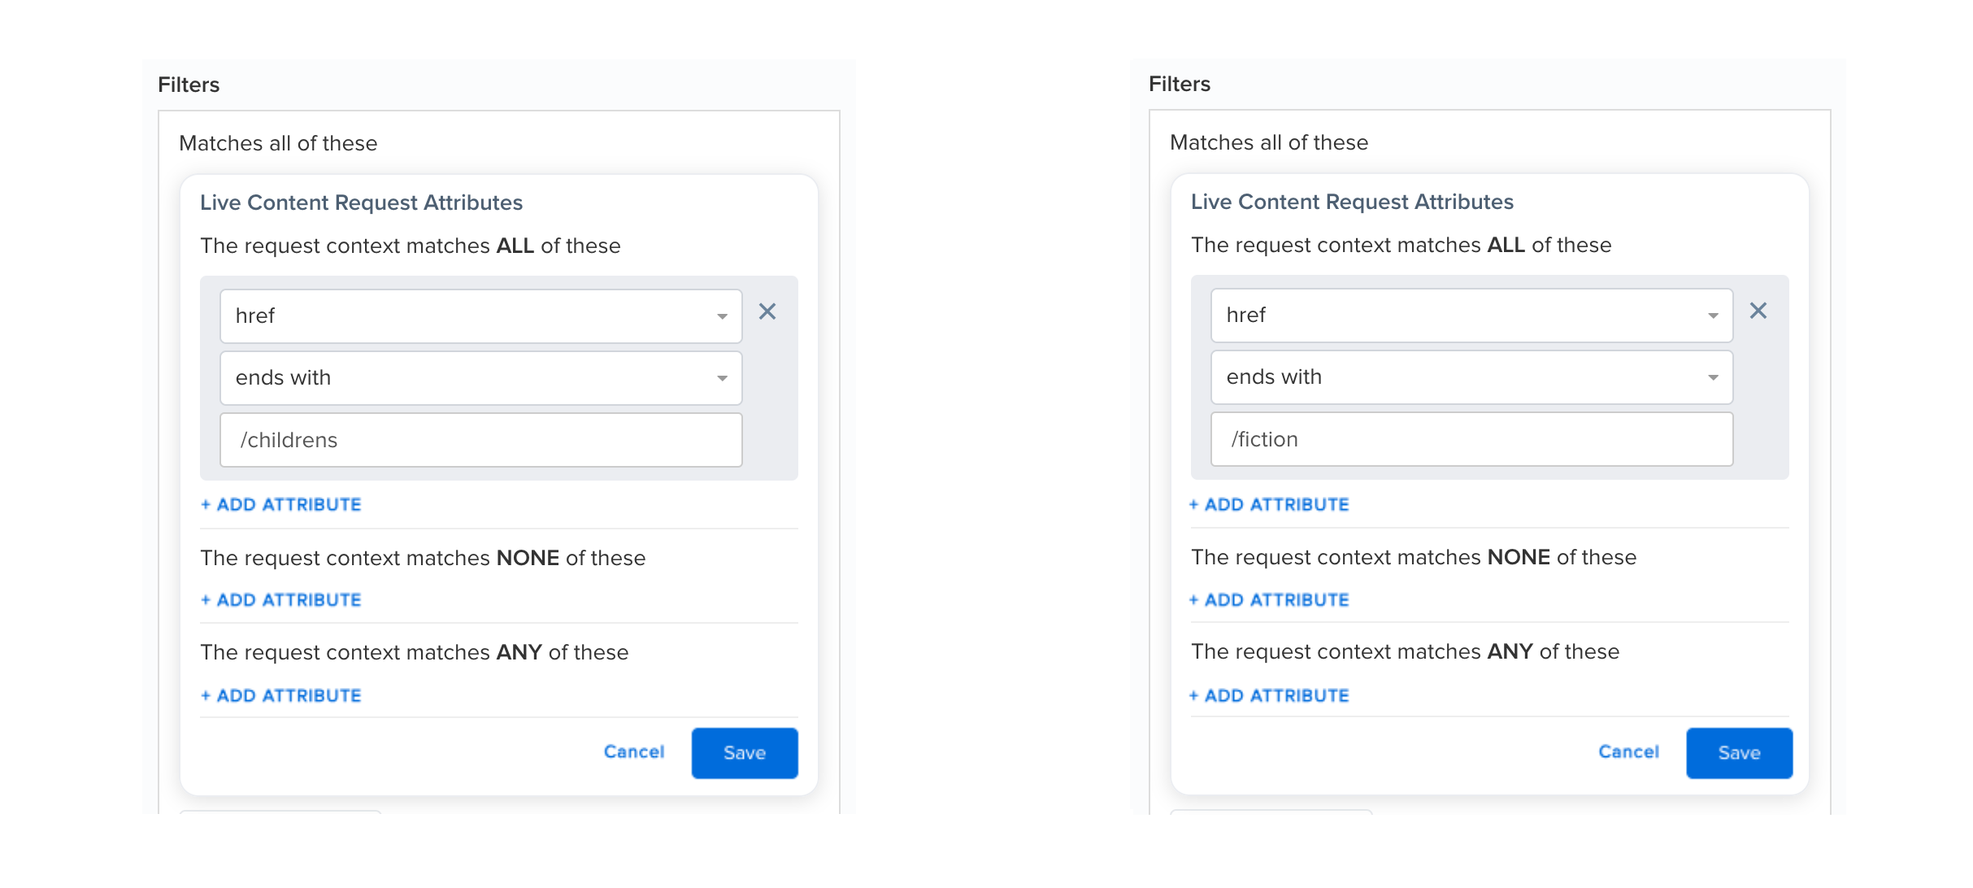This screenshot has height=888, width=1973.
Task: Open 'ends with' dropdown in right panel
Action: point(1472,377)
